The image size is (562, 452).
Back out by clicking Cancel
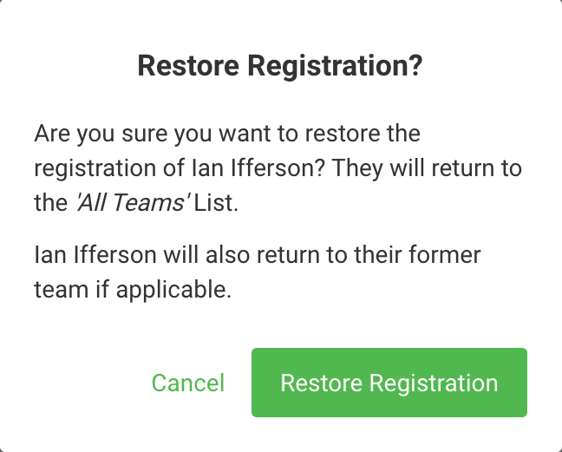pyautogui.click(x=187, y=383)
